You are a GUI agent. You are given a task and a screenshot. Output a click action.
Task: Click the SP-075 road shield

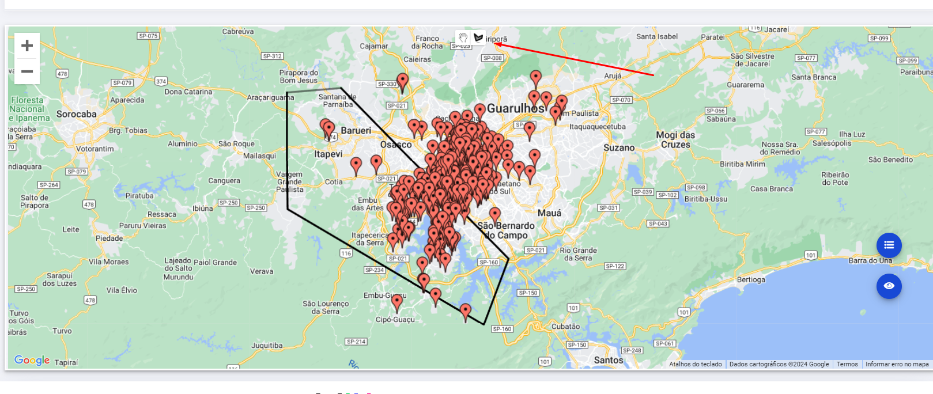[148, 36]
